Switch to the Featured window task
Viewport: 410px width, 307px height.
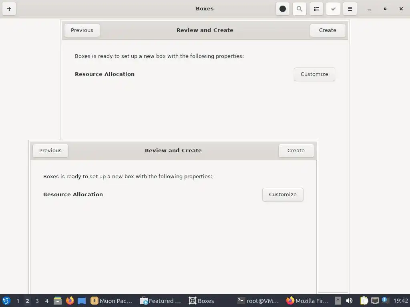[161, 301]
